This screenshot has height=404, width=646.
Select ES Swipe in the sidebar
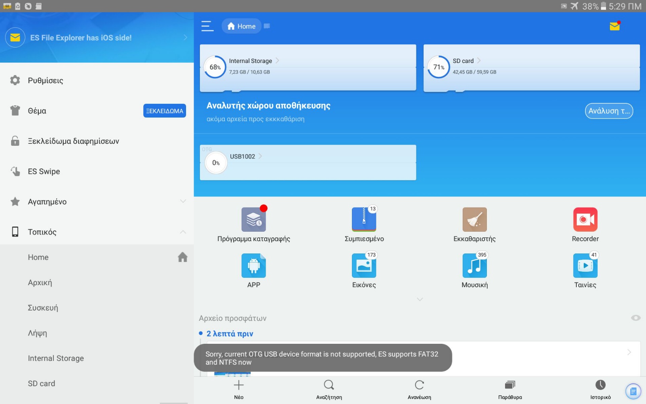[x=44, y=172]
